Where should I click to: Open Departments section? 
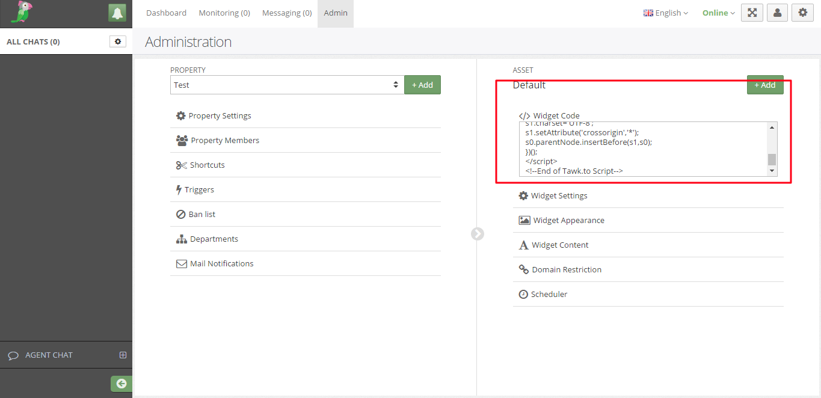pos(306,239)
